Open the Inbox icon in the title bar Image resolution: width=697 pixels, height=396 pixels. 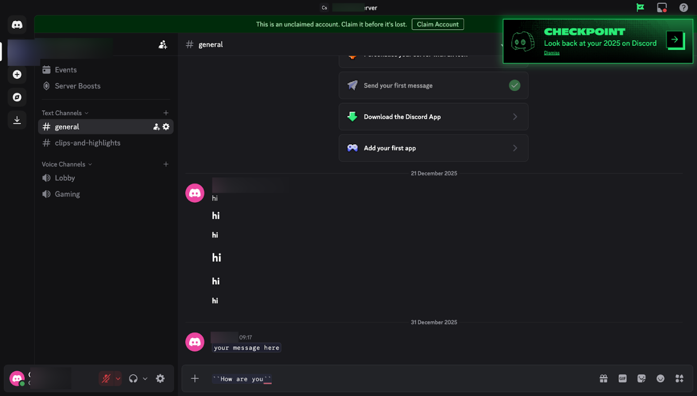(661, 7)
